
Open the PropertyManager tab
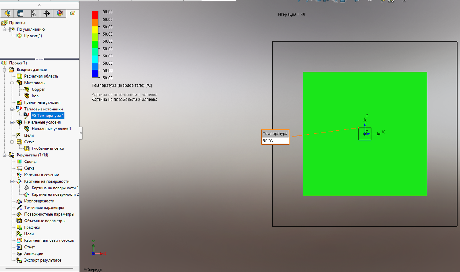pos(20,14)
